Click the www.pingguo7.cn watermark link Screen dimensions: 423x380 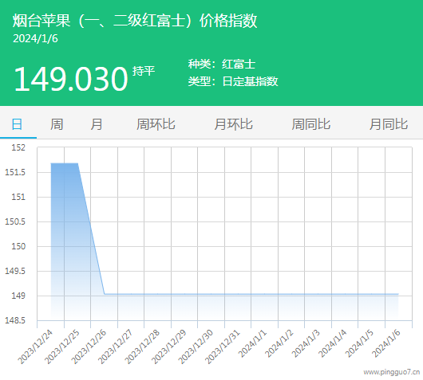[x=391, y=372]
